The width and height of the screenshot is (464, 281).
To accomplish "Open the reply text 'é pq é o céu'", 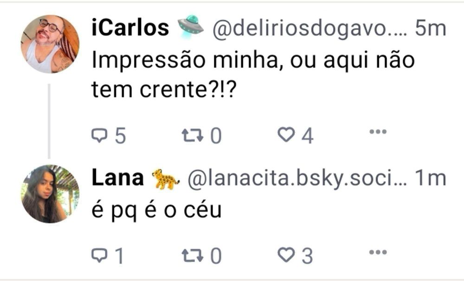I will click(156, 211).
